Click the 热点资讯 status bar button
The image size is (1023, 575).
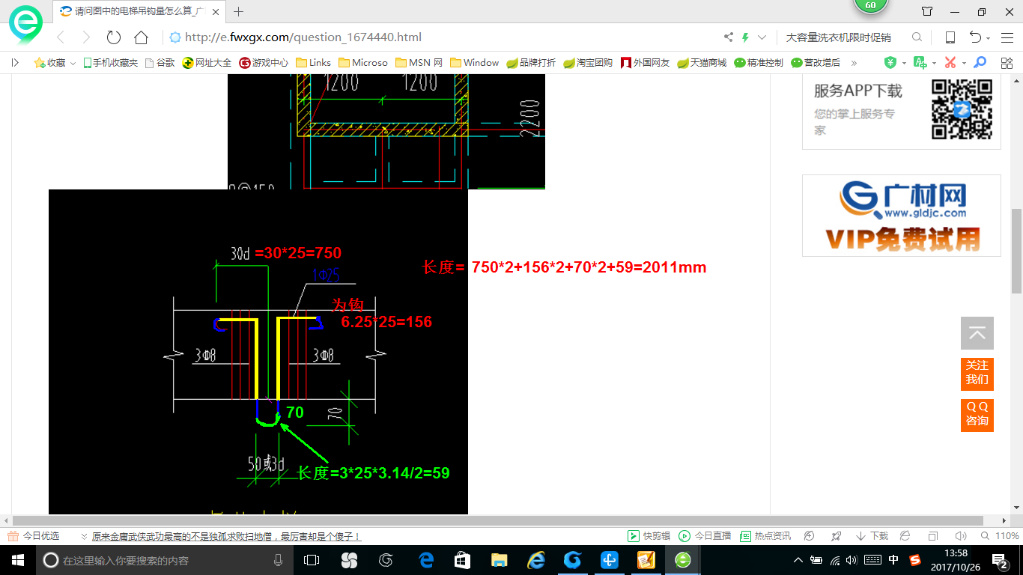click(x=765, y=536)
